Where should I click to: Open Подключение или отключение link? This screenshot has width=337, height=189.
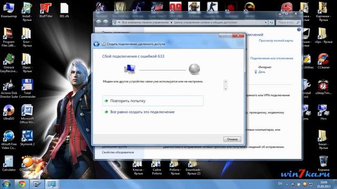(272, 58)
